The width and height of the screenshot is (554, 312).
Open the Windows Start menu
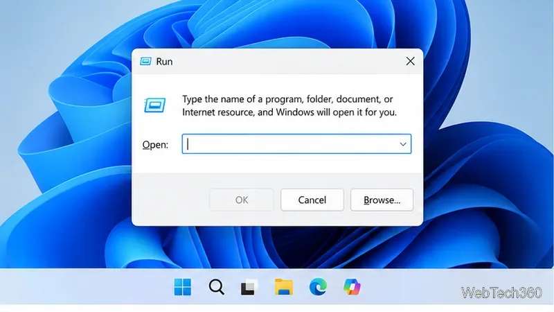183,287
